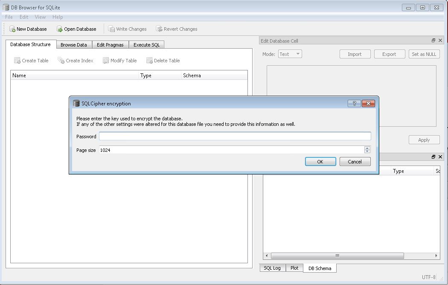This screenshot has width=448, height=285.
Task: Click the Write Changes toolbar icon
Action: click(111, 29)
